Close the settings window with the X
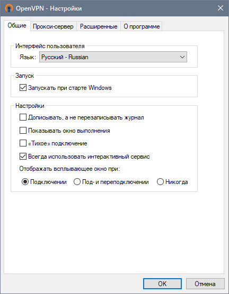 click(x=221, y=8)
